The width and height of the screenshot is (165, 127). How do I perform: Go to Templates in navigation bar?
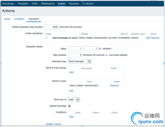23,4
